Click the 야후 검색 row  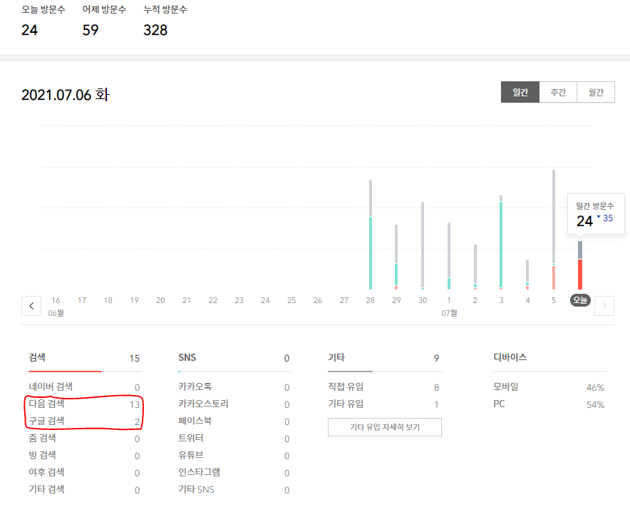pyautogui.click(x=85, y=473)
